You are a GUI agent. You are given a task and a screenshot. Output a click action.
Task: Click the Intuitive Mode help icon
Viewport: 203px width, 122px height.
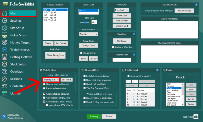[157, 70]
